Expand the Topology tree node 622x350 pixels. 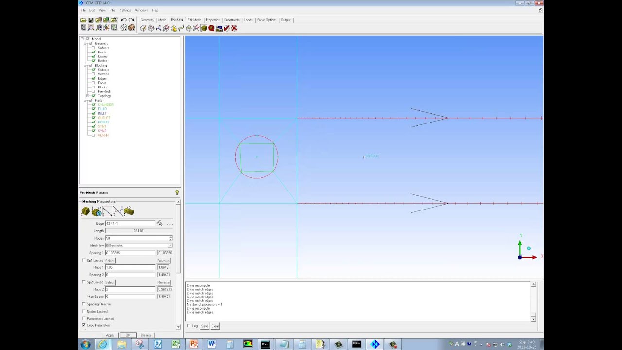(87, 96)
